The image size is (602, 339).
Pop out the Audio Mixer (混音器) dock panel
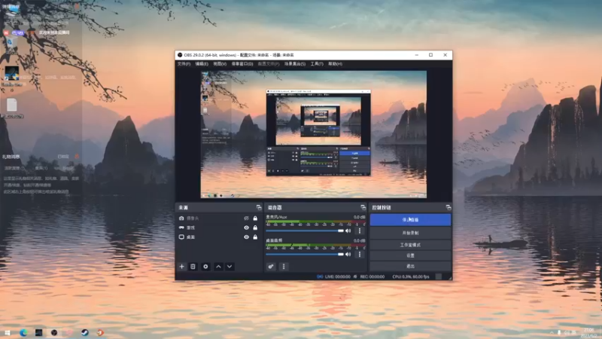pyautogui.click(x=363, y=208)
